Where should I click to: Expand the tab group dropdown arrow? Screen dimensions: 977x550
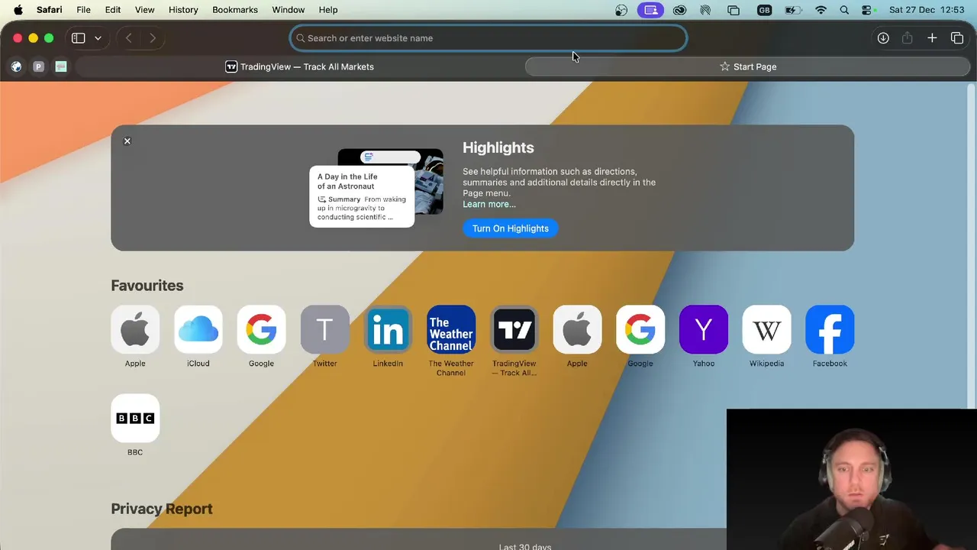(x=98, y=38)
